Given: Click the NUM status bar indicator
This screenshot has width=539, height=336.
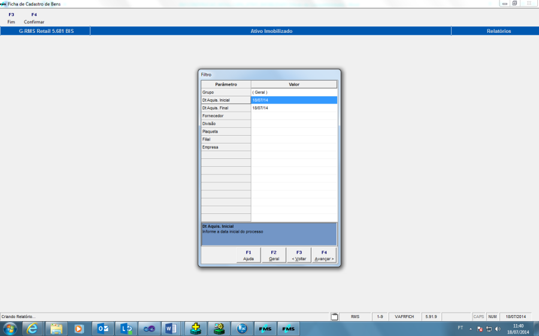Looking at the screenshot, I should (492, 316).
